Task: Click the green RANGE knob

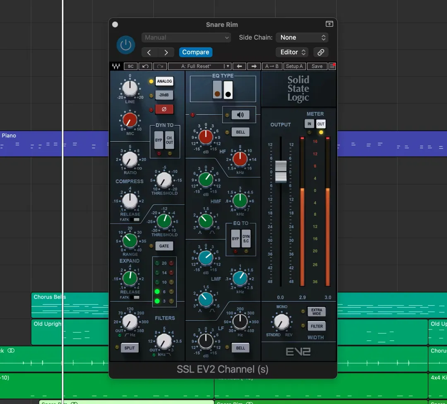Action: [130, 241]
